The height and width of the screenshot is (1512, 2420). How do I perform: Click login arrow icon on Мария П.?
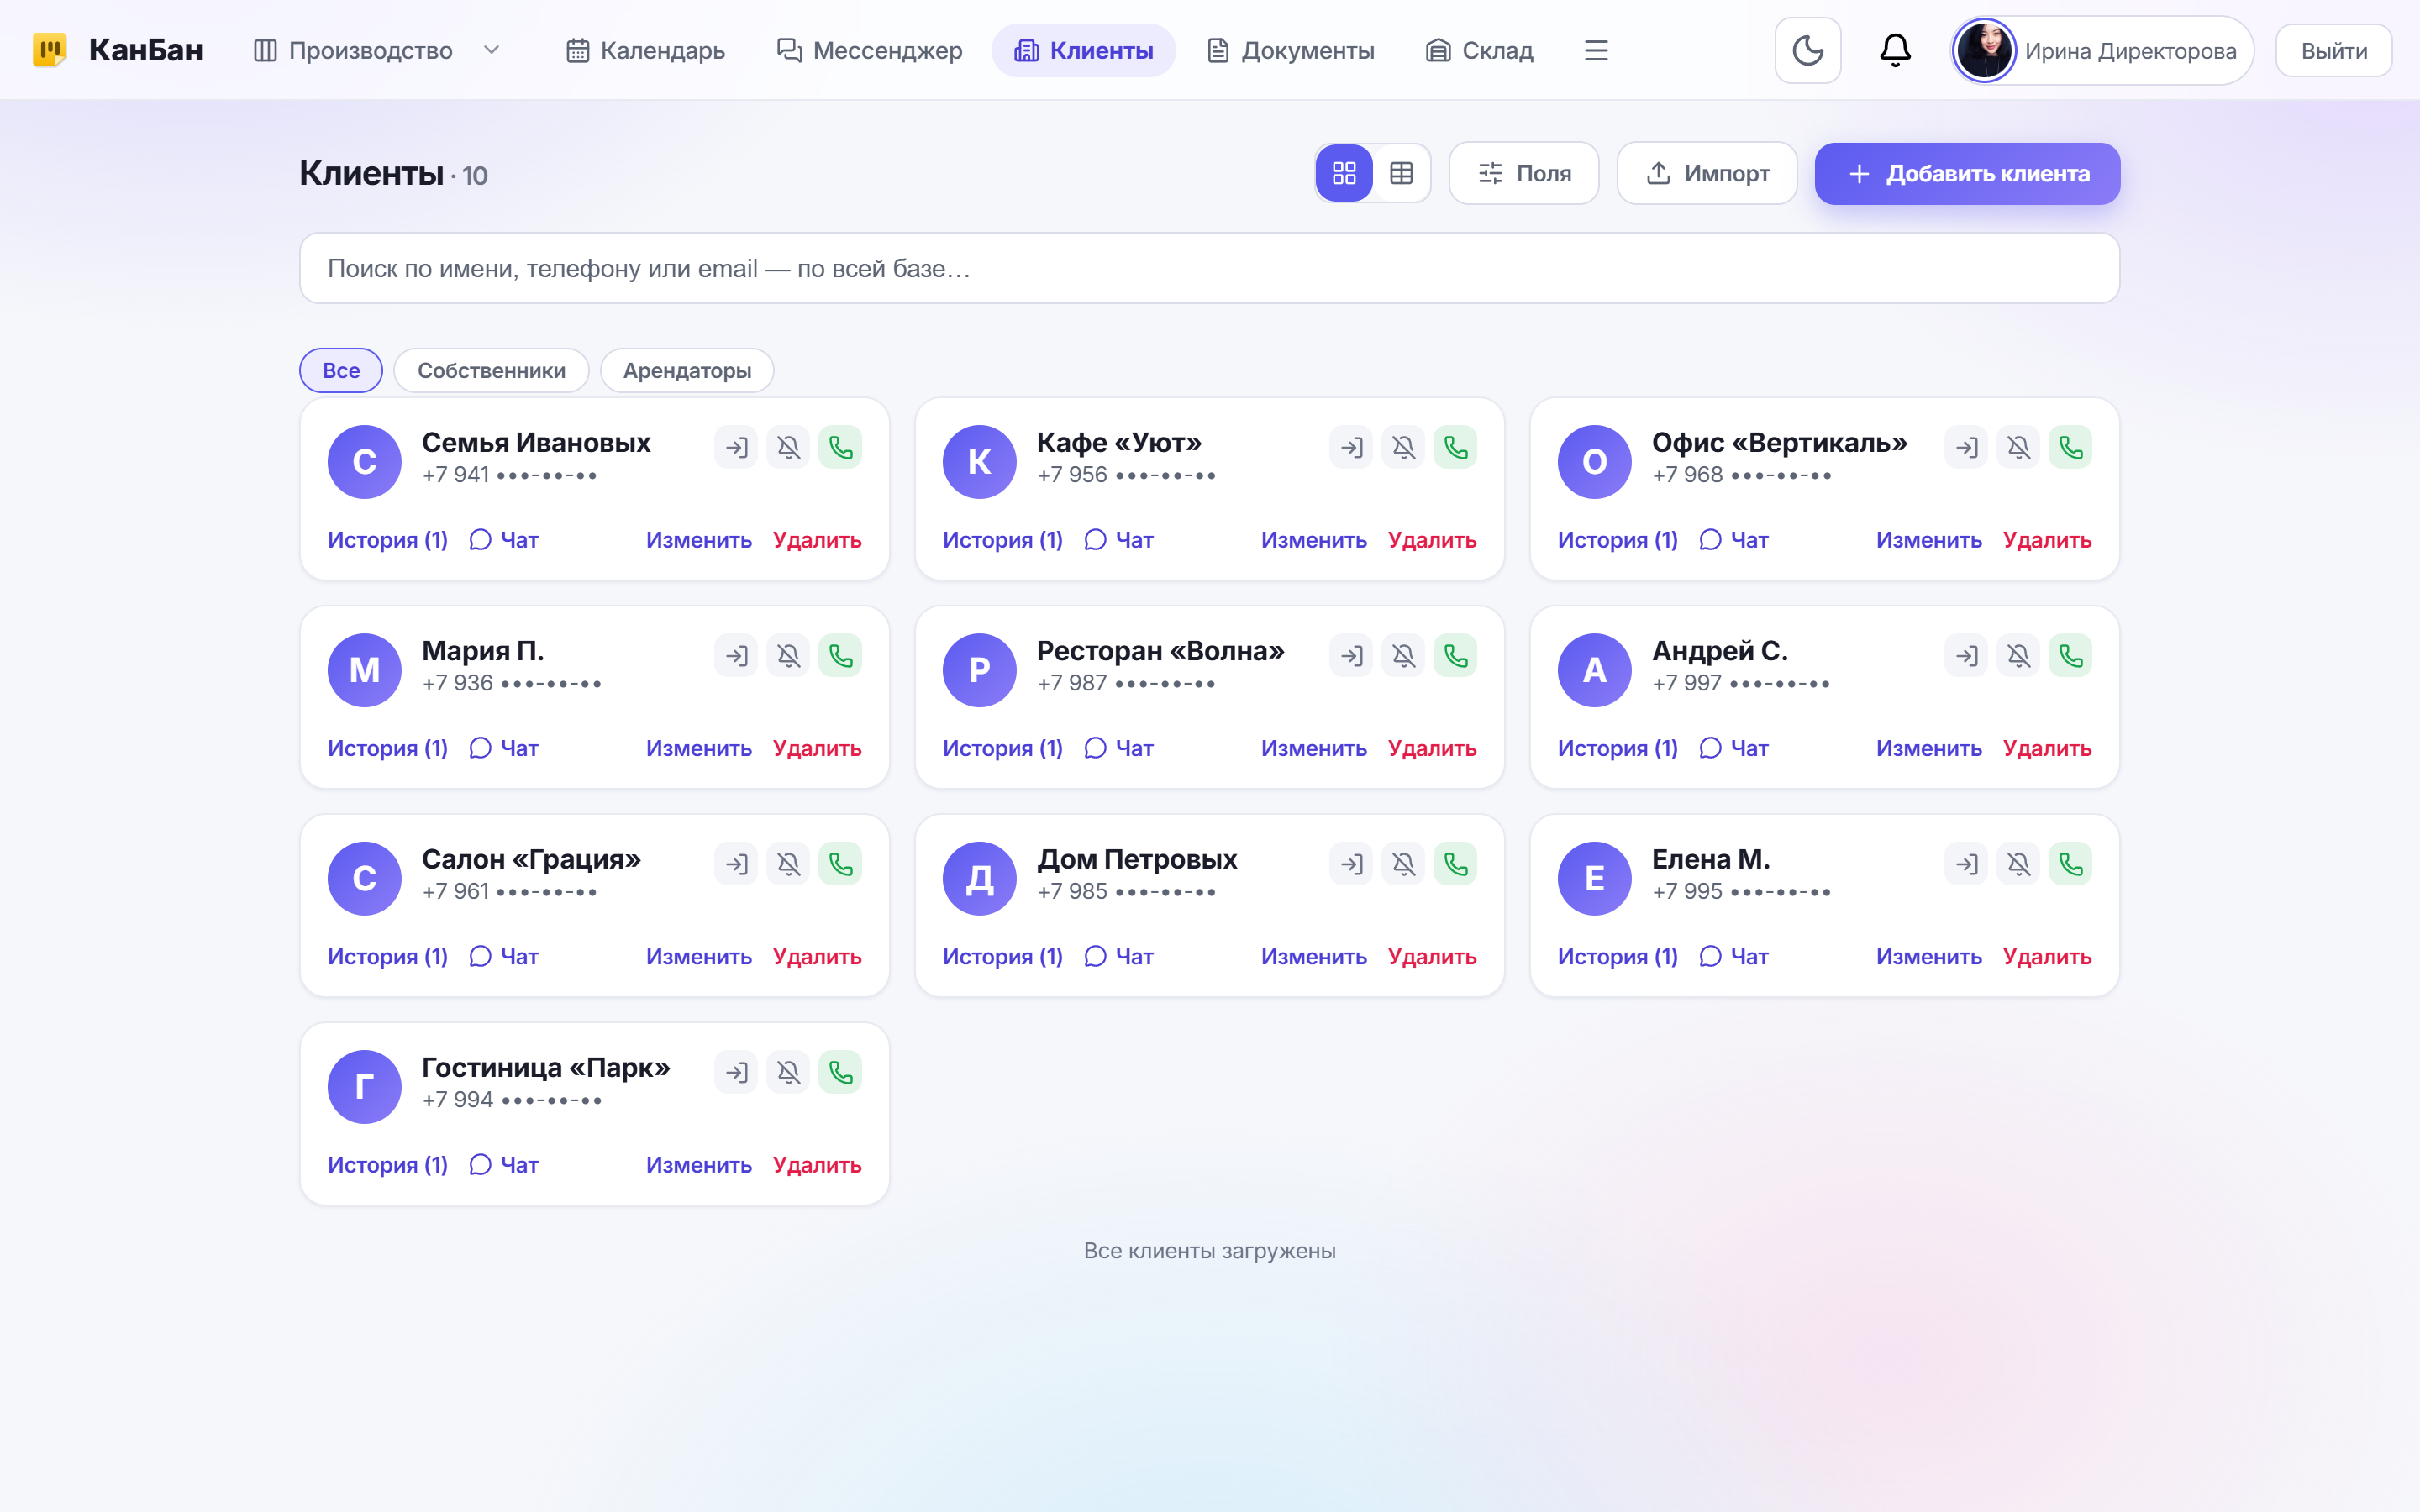coord(736,655)
